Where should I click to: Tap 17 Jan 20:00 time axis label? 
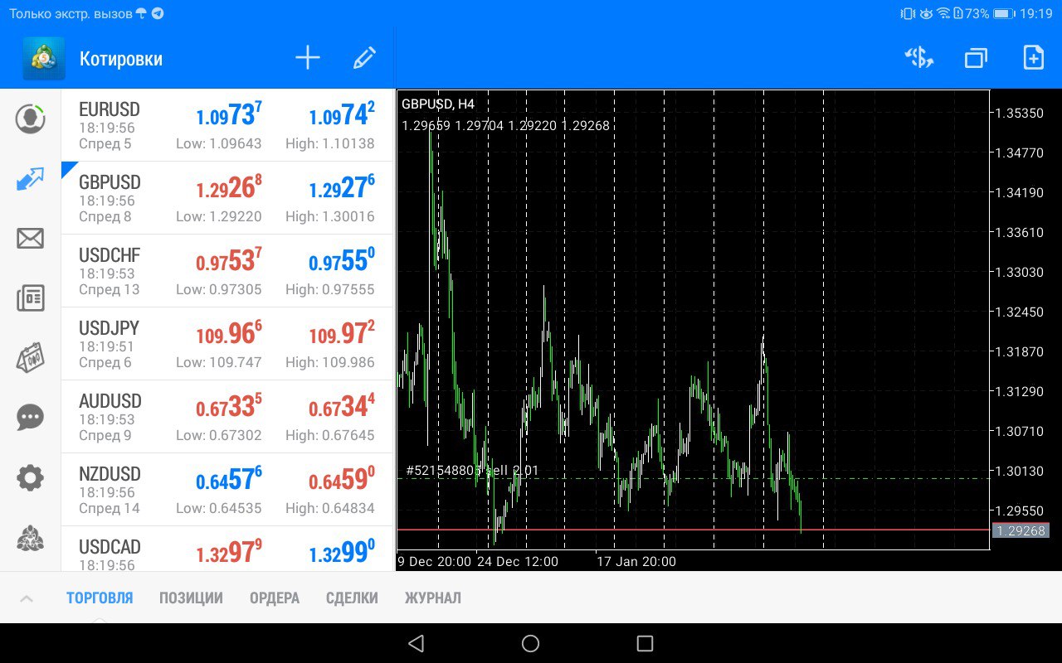pyautogui.click(x=636, y=562)
